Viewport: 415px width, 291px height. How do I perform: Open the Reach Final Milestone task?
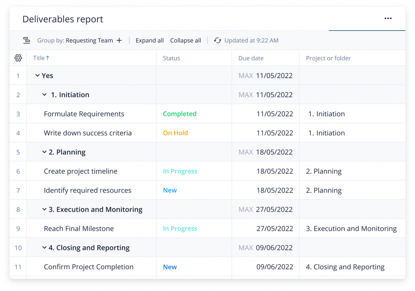click(79, 228)
